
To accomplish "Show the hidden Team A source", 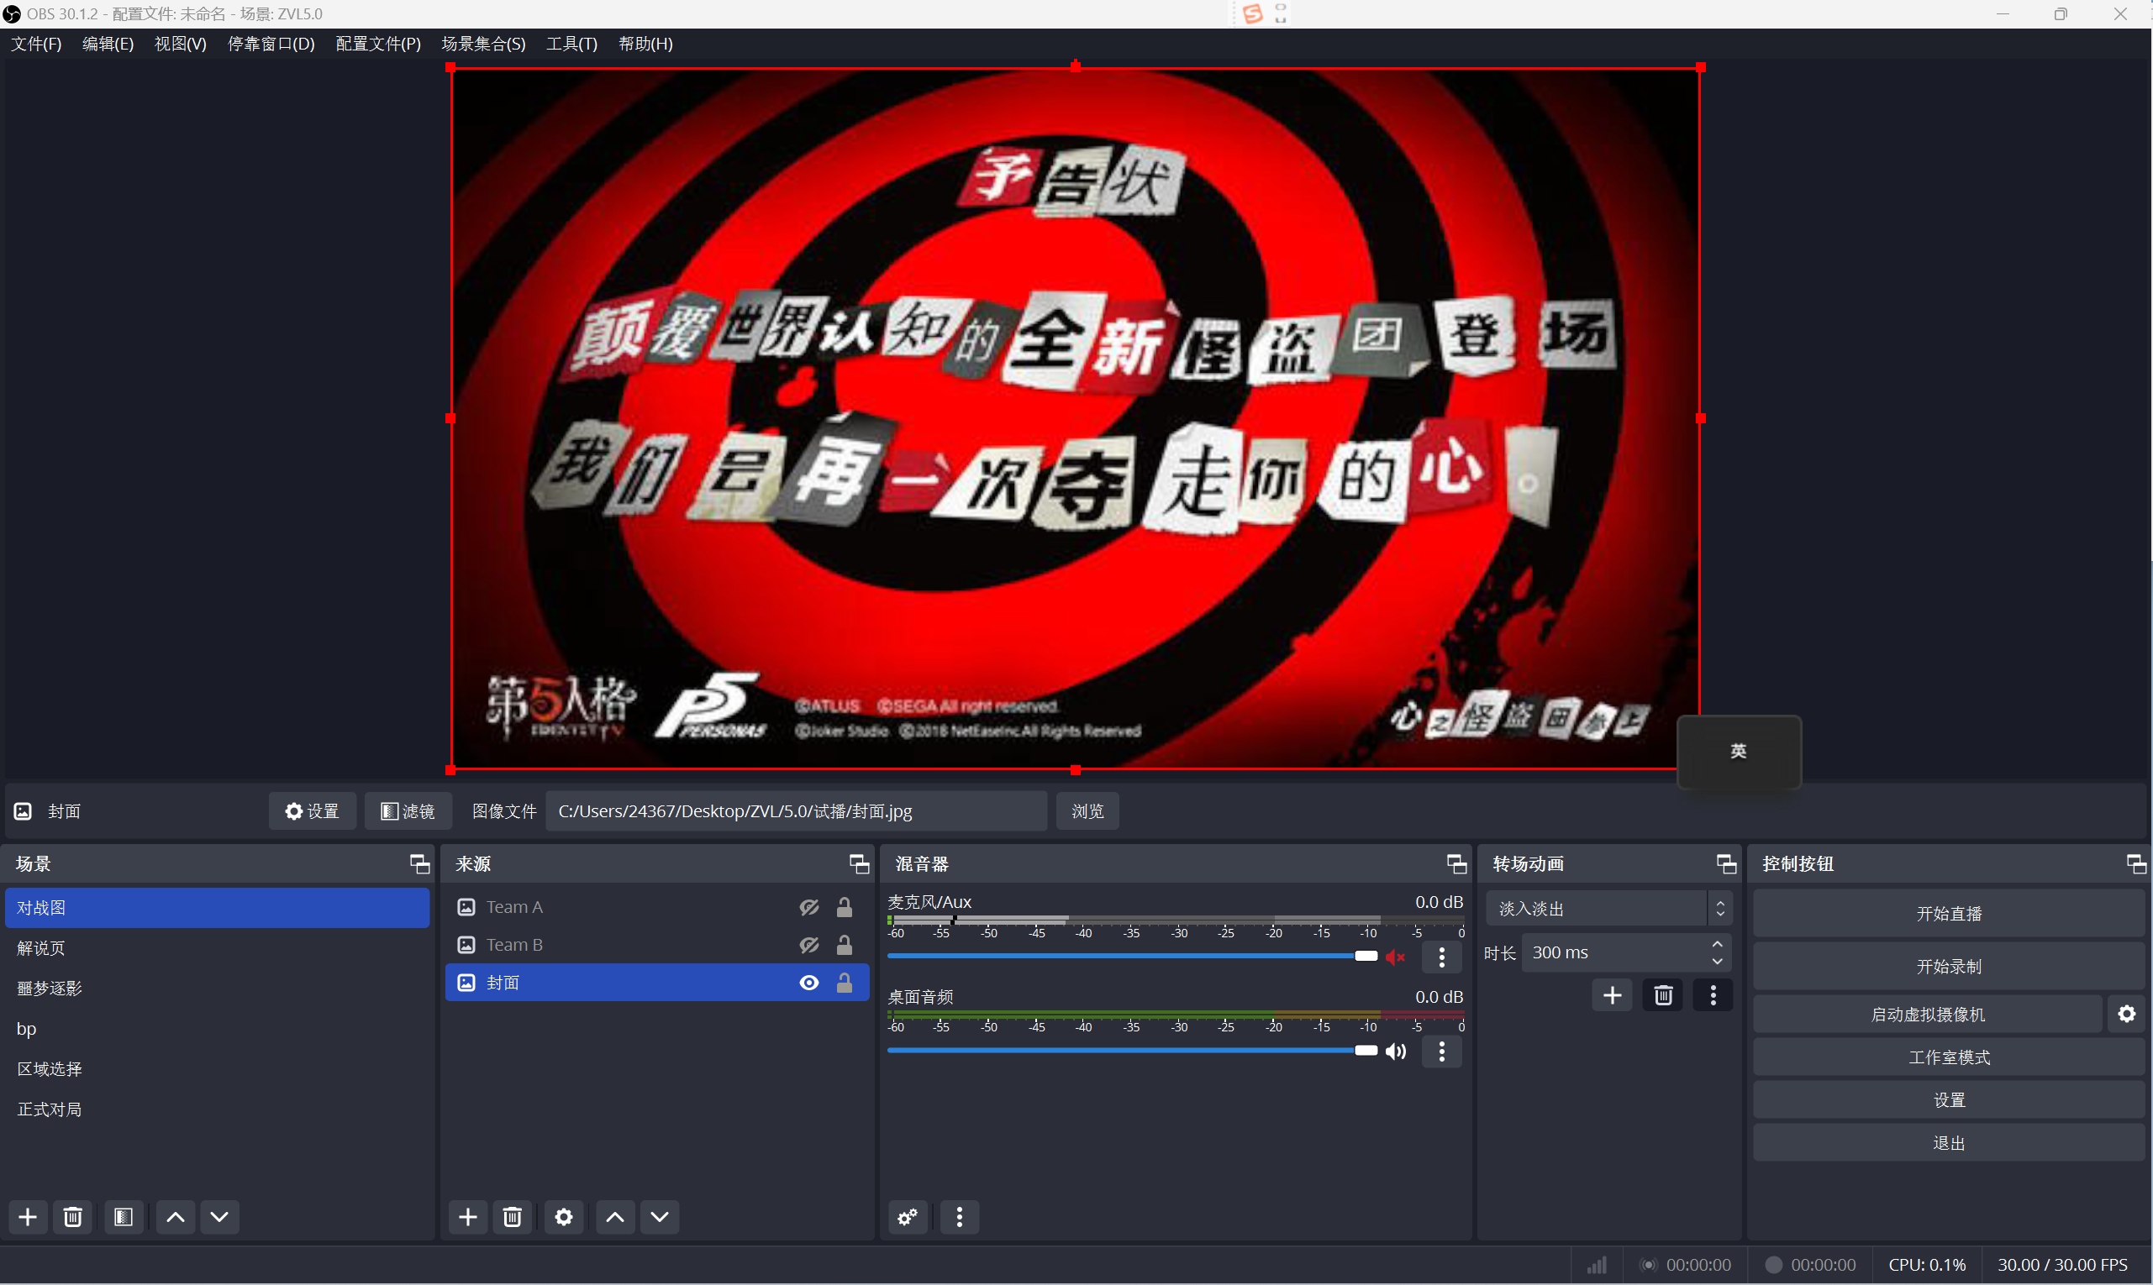I will pos(809,906).
